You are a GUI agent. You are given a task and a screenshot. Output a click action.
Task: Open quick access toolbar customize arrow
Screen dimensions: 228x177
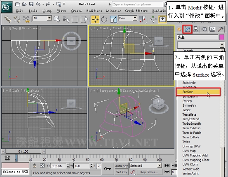tap(64, 4)
